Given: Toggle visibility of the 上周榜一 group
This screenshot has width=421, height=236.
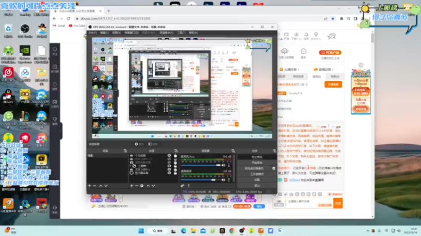Looking at the screenshot, I should [169, 166].
